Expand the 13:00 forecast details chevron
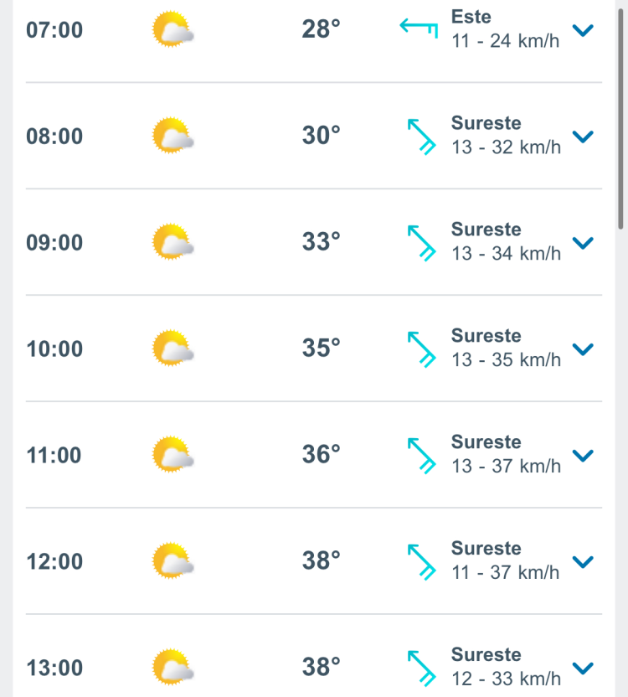The width and height of the screenshot is (628, 697). pyautogui.click(x=583, y=668)
